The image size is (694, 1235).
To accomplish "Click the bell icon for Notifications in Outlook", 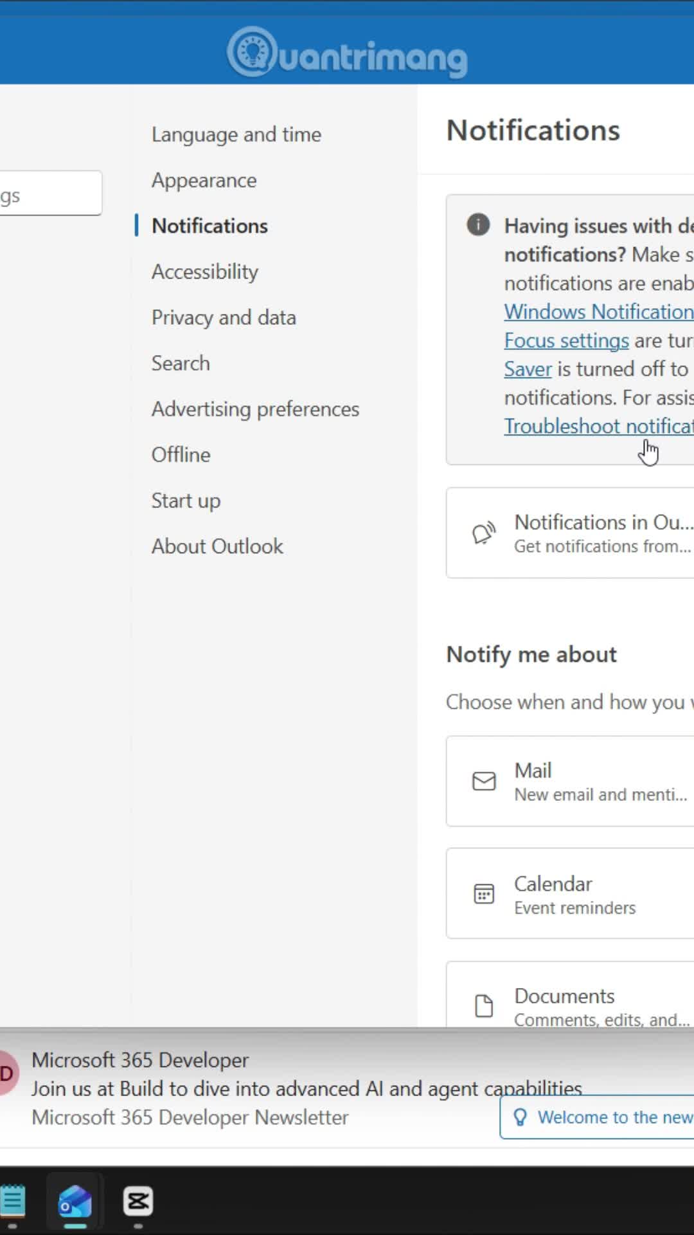I will pyautogui.click(x=484, y=533).
